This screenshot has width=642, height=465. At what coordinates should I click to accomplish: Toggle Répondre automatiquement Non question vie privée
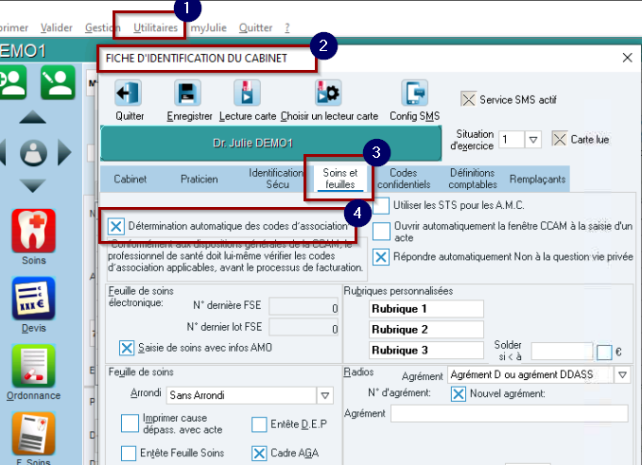[x=381, y=257]
